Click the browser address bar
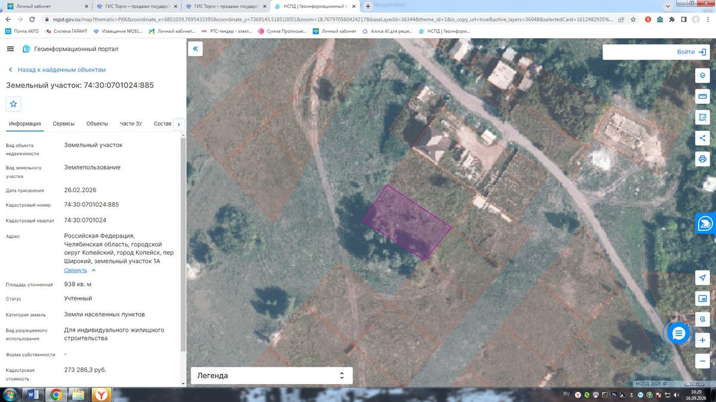This screenshot has height=402, width=716. pos(328,19)
